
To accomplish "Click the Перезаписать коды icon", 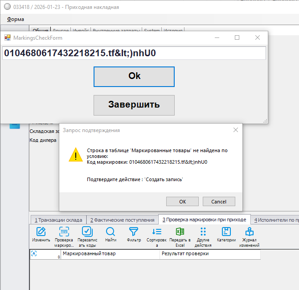I will [x=87, y=232].
